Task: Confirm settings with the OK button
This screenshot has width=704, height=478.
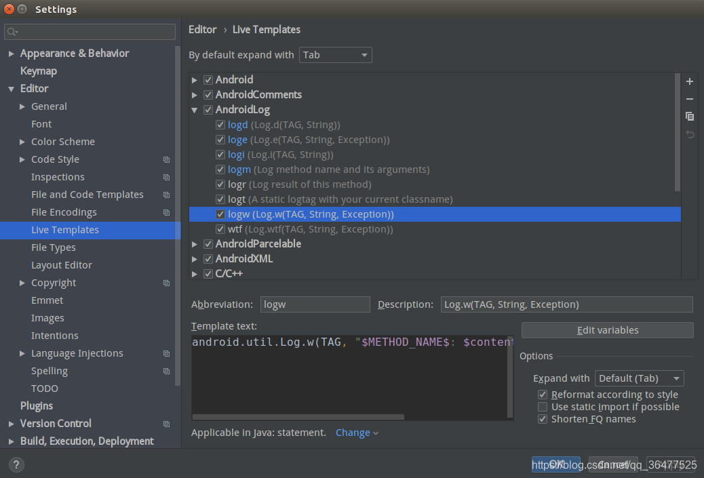Action: pyautogui.click(x=556, y=464)
